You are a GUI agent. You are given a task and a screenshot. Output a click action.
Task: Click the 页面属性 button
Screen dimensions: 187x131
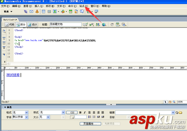tap(90, 124)
